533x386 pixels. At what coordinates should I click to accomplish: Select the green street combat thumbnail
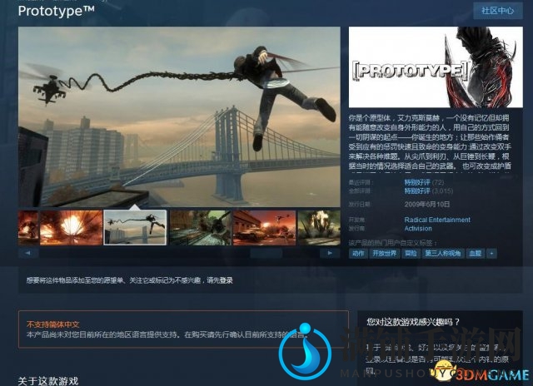(200, 227)
